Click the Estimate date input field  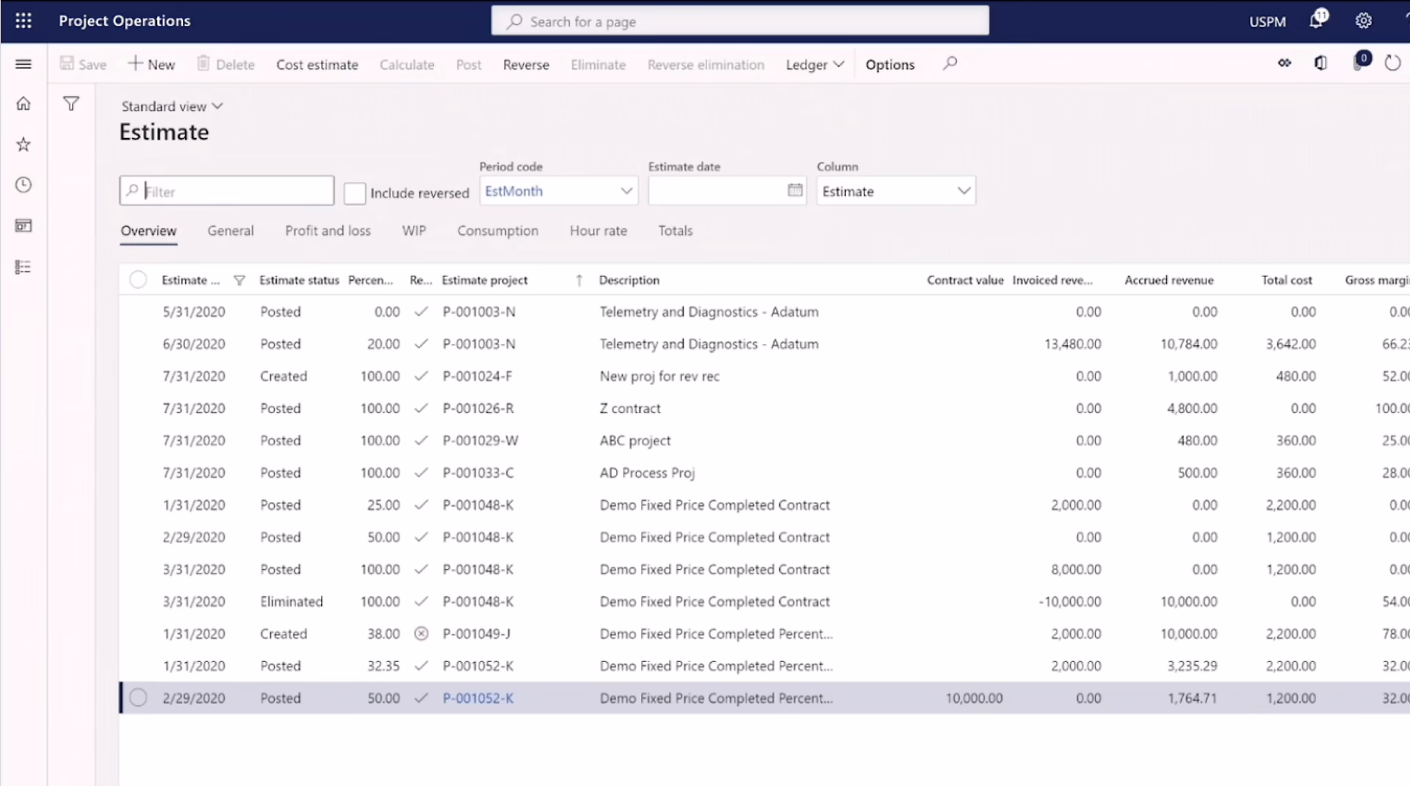tap(717, 191)
